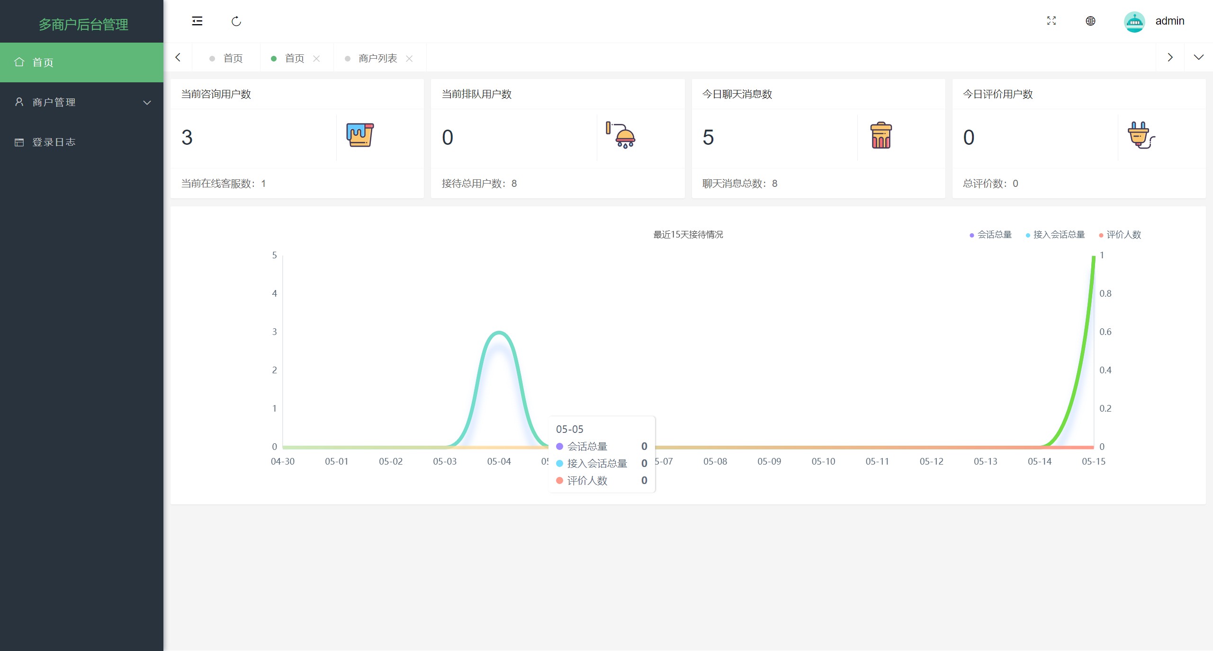
Task: Open the tab options dropdown chevron
Action: click(1198, 57)
